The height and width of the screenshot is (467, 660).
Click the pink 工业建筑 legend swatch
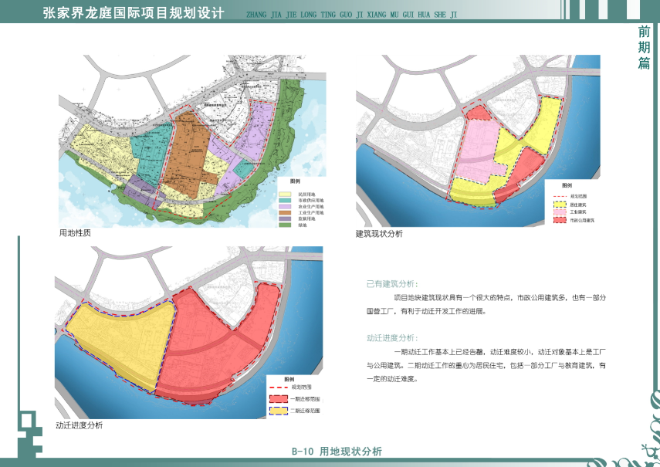click(560, 212)
